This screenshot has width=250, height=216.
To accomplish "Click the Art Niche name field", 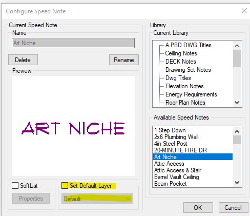I will tap(73, 43).
